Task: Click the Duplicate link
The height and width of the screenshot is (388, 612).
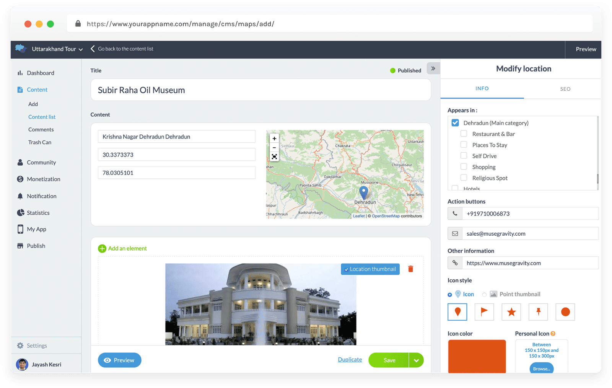Action: click(x=350, y=360)
